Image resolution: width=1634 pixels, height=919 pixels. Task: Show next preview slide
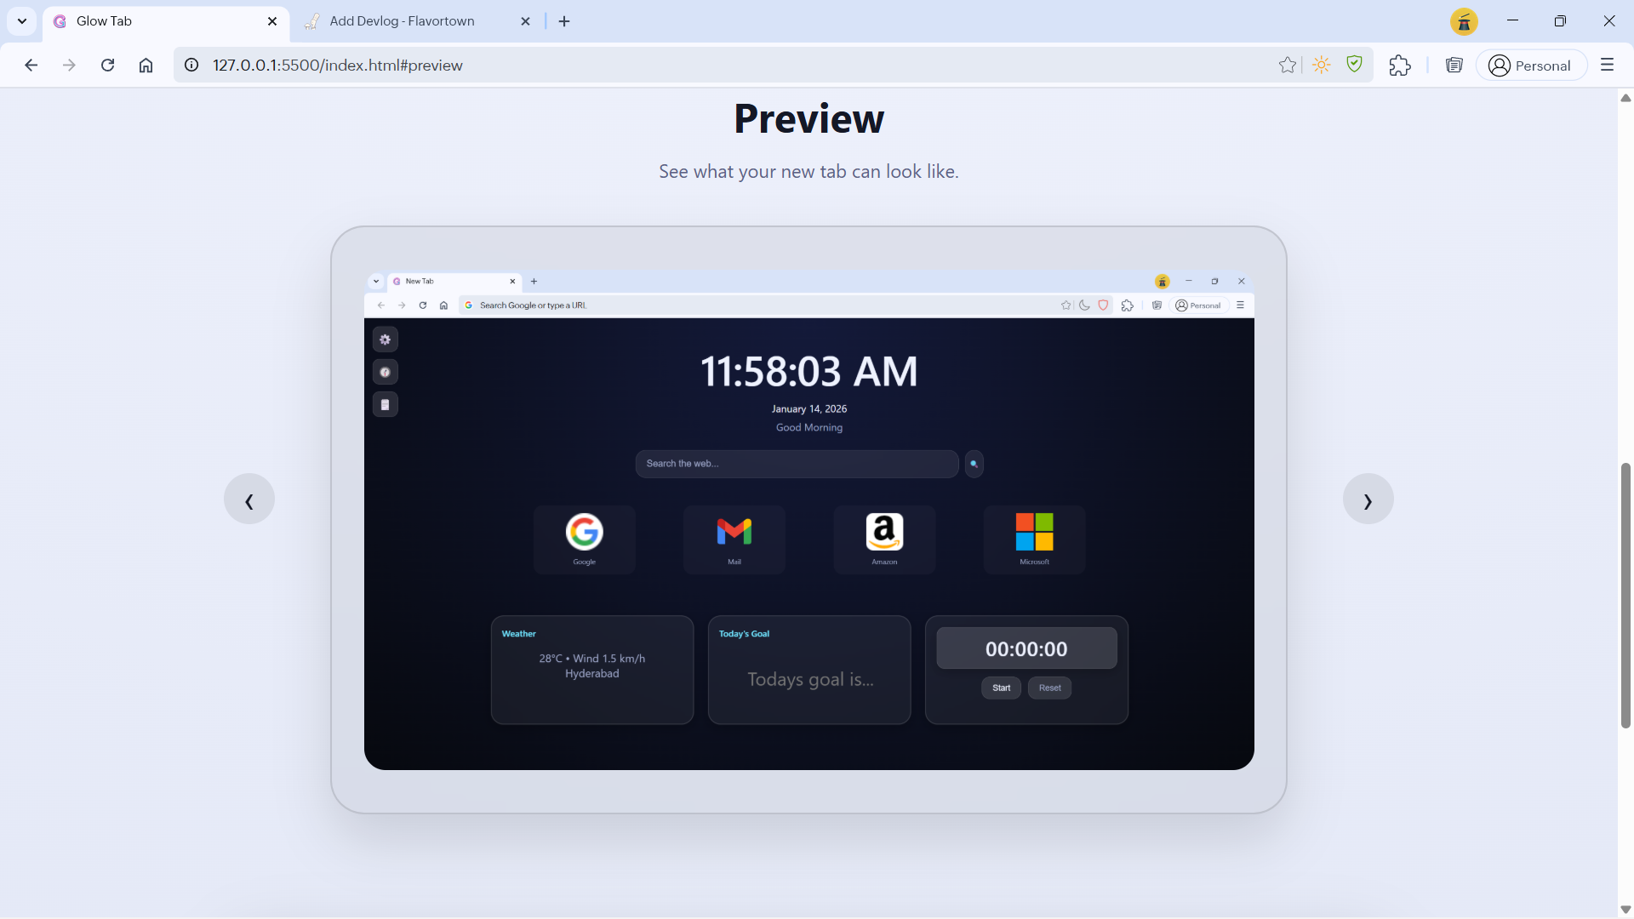1368,499
